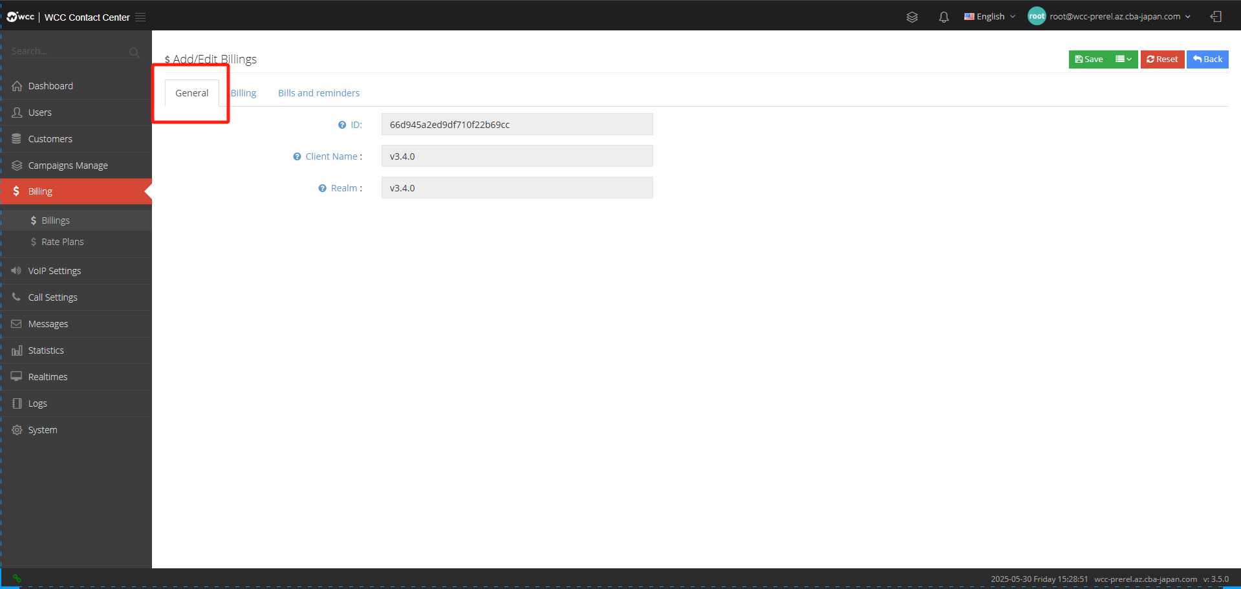
Task: Open Call Settings in the sidebar
Action: pos(76,297)
